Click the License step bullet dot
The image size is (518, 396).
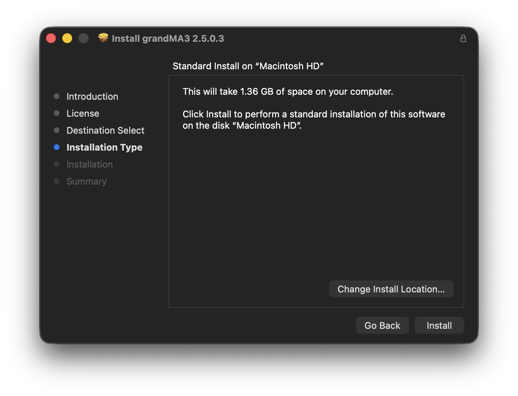point(57,113)
